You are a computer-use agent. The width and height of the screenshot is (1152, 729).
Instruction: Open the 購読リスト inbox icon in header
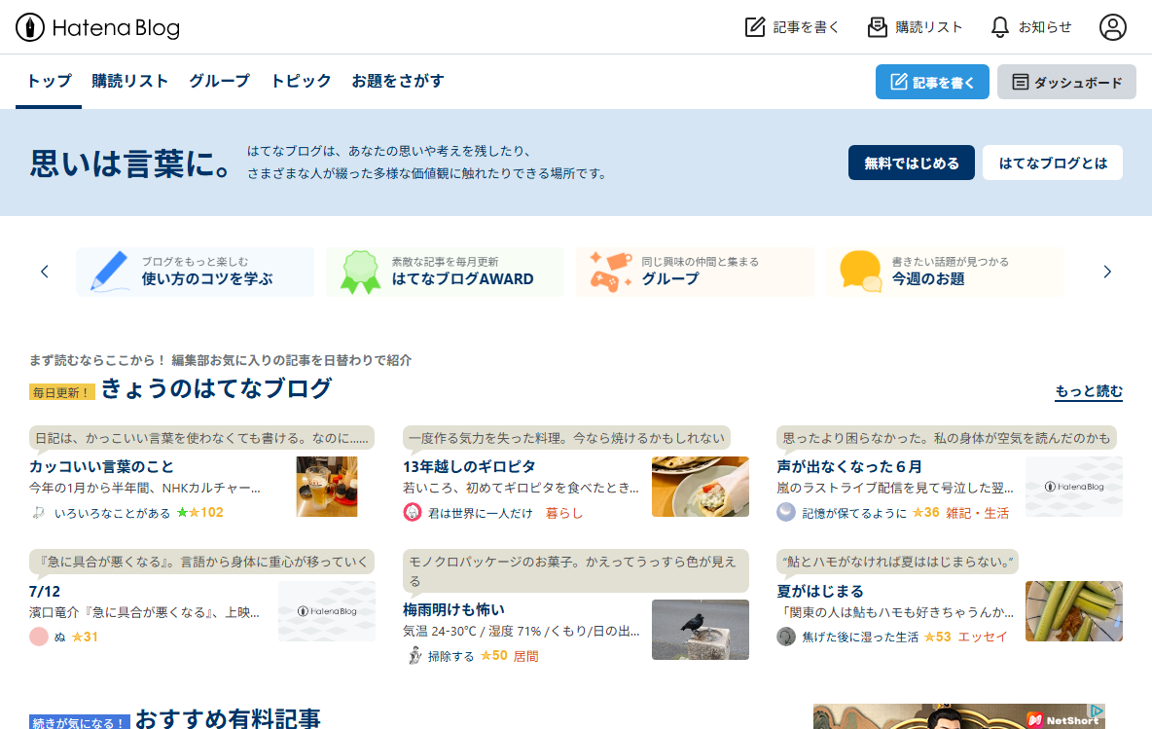point(878,27)
